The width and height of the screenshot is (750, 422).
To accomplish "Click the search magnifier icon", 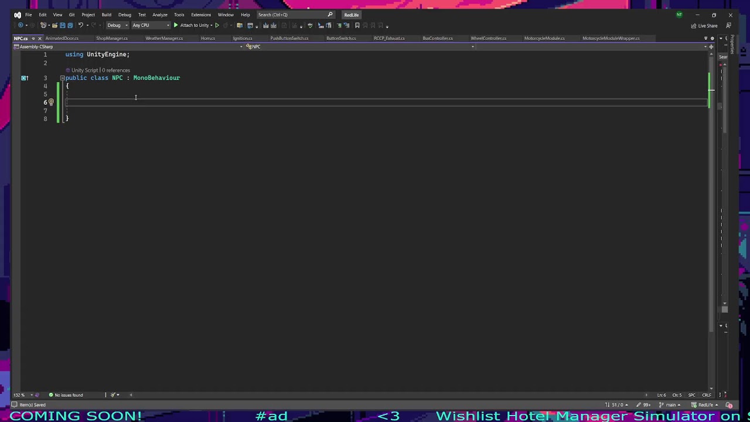I will point(330,15).
